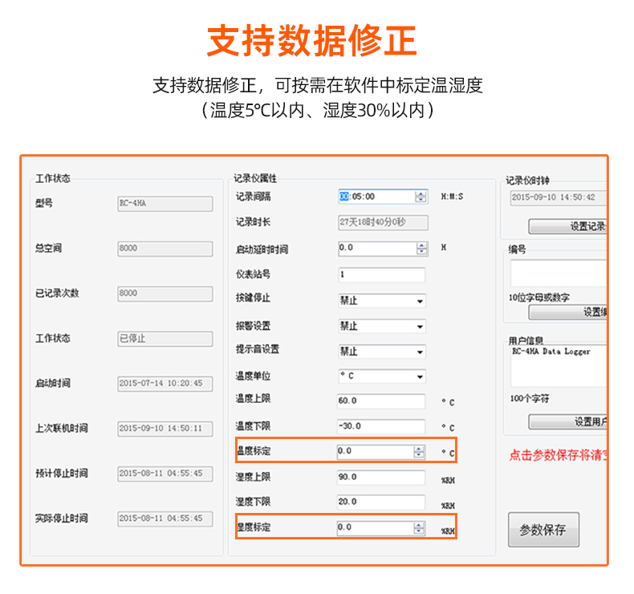The height and width of the screenshot is (594, 634).
Task: Click the 设置记录 button under 记录仪时钟
Action: (567, 226)
